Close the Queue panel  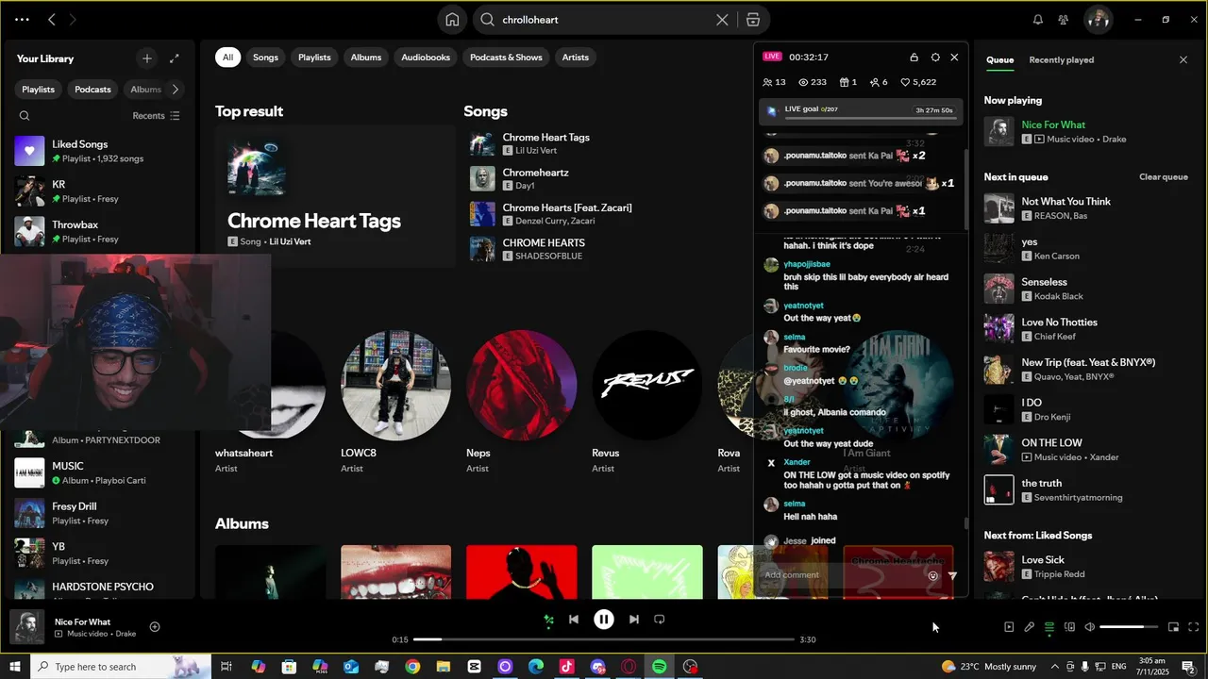tap(1183, 59)
